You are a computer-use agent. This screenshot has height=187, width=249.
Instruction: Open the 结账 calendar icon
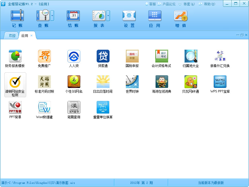point(73,15)
